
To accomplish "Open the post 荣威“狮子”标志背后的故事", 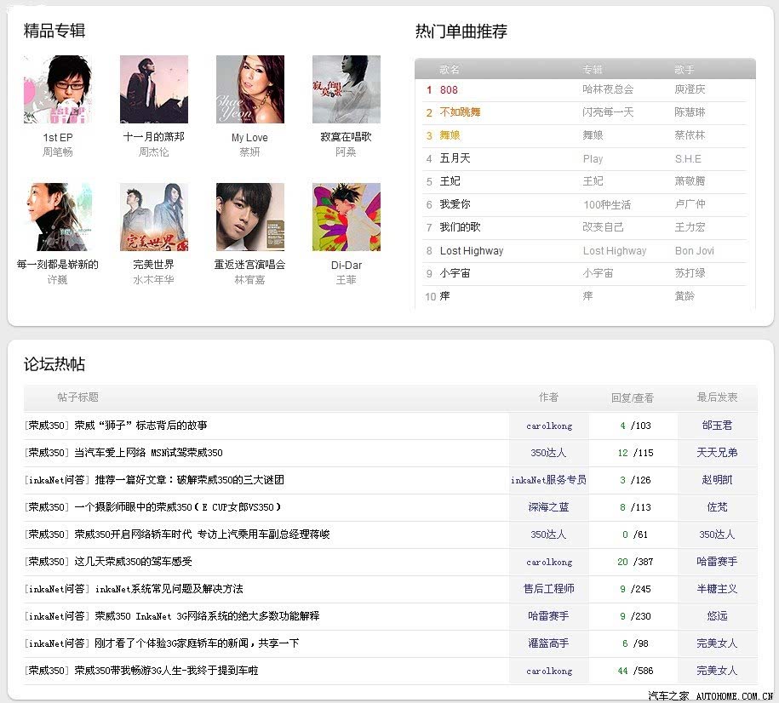I will (x=141, y=426).
